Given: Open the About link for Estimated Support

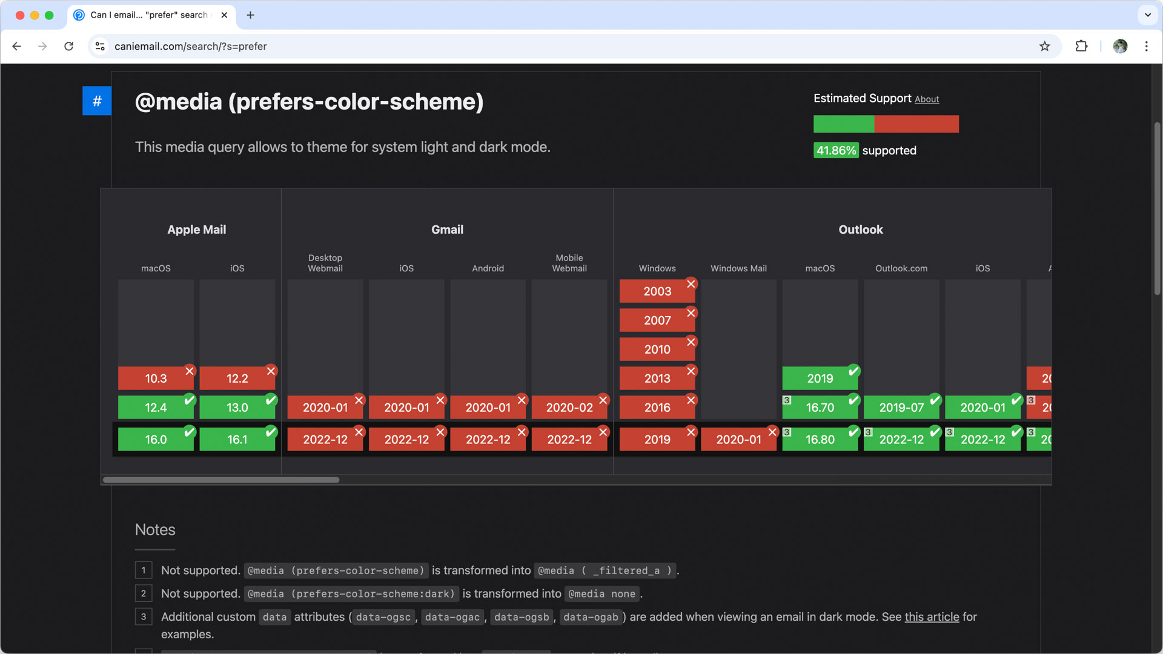Looking at the screenshot, I should (926, 99).
